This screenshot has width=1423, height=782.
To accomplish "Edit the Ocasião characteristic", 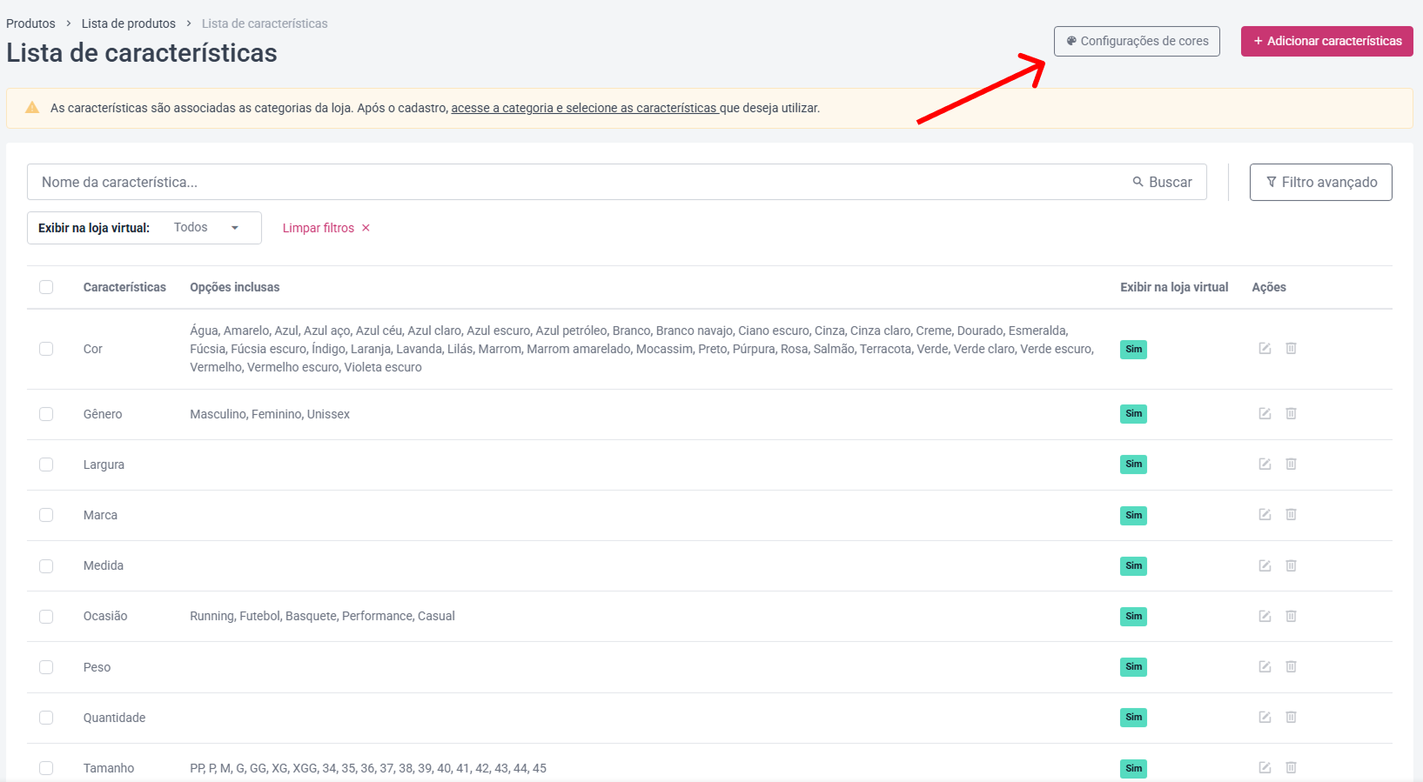I will [1265, 616].
